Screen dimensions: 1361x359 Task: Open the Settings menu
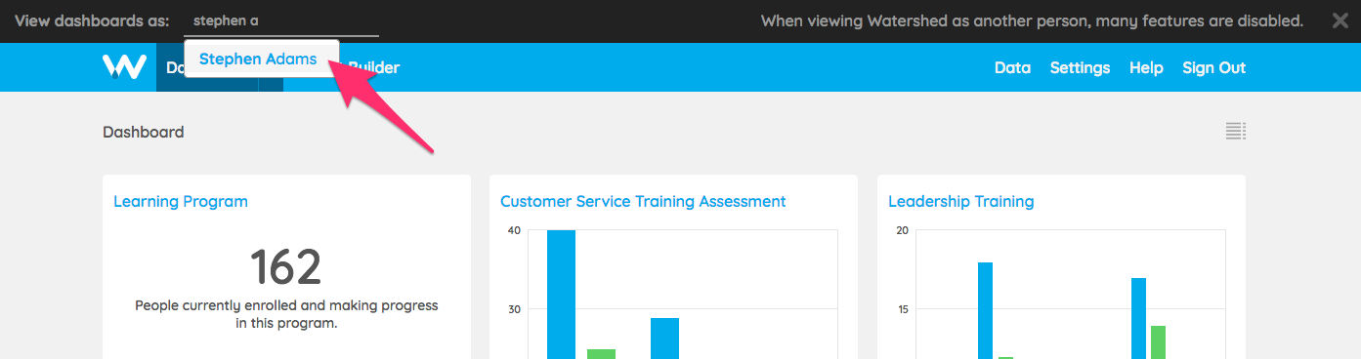point(1080,67)
